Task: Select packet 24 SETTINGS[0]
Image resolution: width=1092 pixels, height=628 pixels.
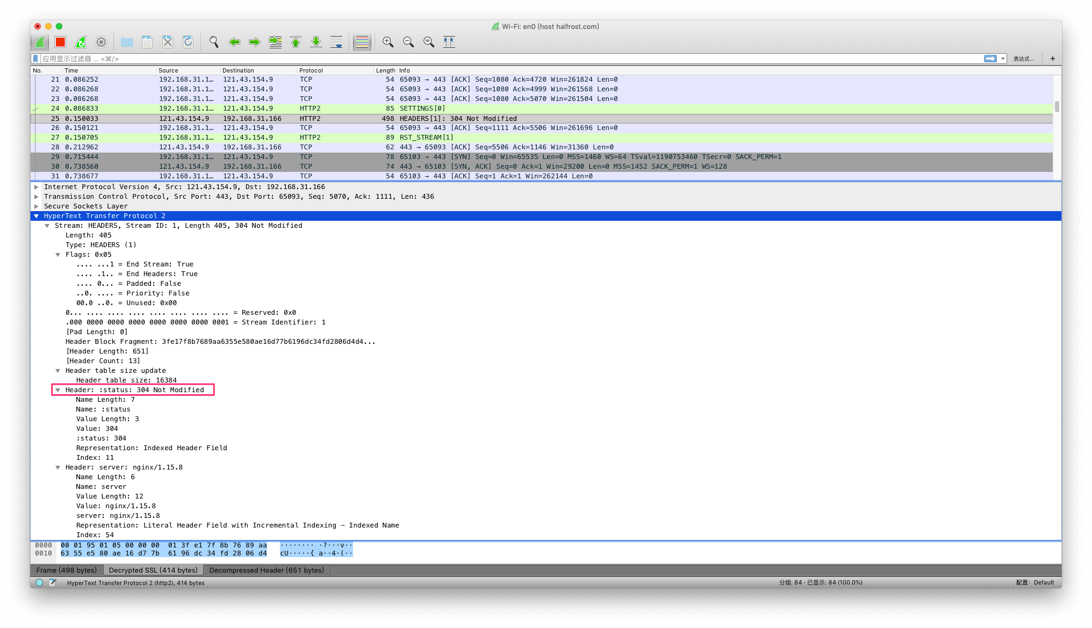Action: pos(542,109)
